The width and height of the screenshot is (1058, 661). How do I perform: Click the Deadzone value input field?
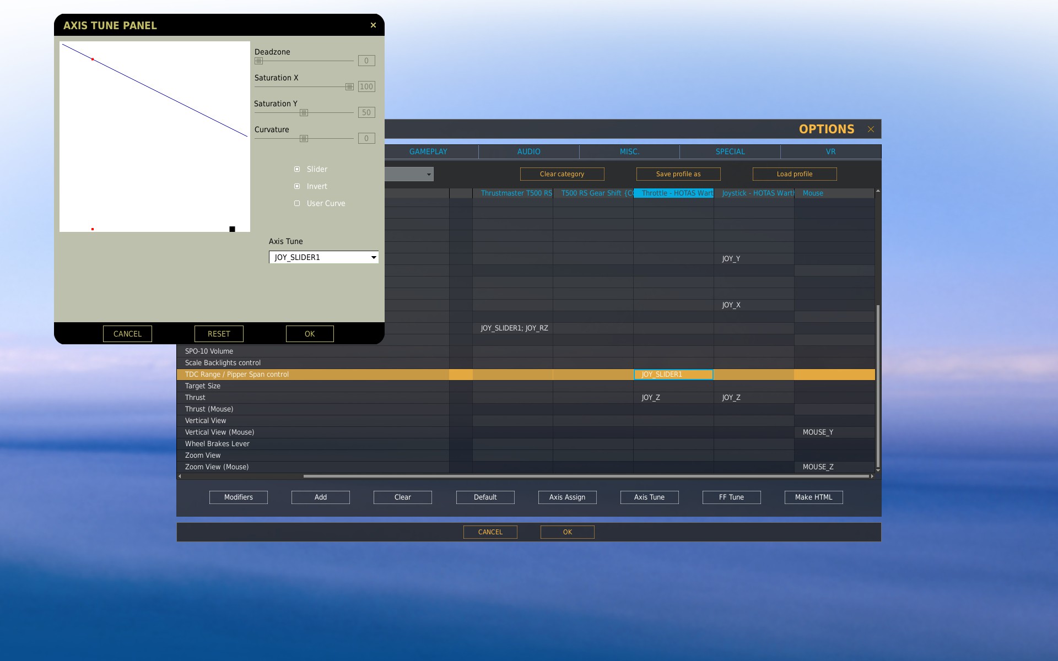pyautogui.click(x=366, y=61)
